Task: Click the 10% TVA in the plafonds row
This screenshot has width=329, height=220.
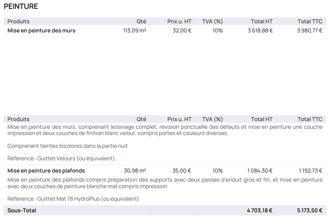Action: [x=217, y=171]
